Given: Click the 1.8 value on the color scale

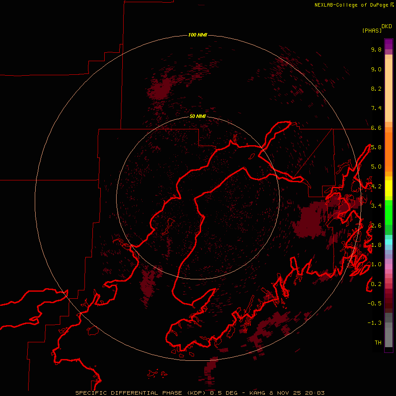Looking at the screenshot, I should pos(376,245).
